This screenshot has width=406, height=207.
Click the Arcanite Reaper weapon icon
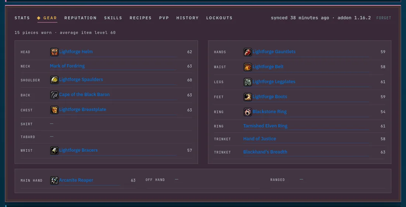(54, 180)
